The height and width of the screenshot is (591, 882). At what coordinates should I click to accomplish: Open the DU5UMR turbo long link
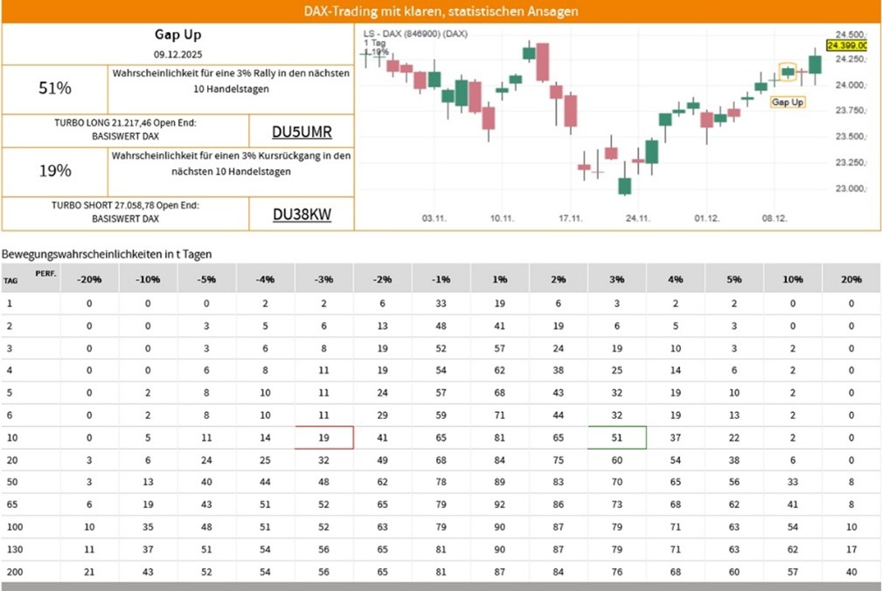(302, 132)
